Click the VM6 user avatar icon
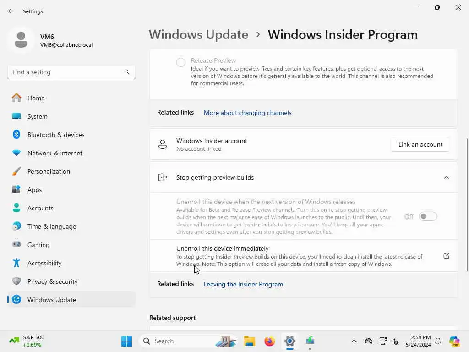Viewport: 469px width, 352px height. coord(21,40)
